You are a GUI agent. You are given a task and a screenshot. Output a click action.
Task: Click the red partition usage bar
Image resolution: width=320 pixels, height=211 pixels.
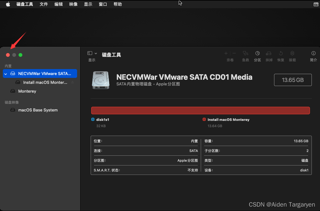click(200, 111)
